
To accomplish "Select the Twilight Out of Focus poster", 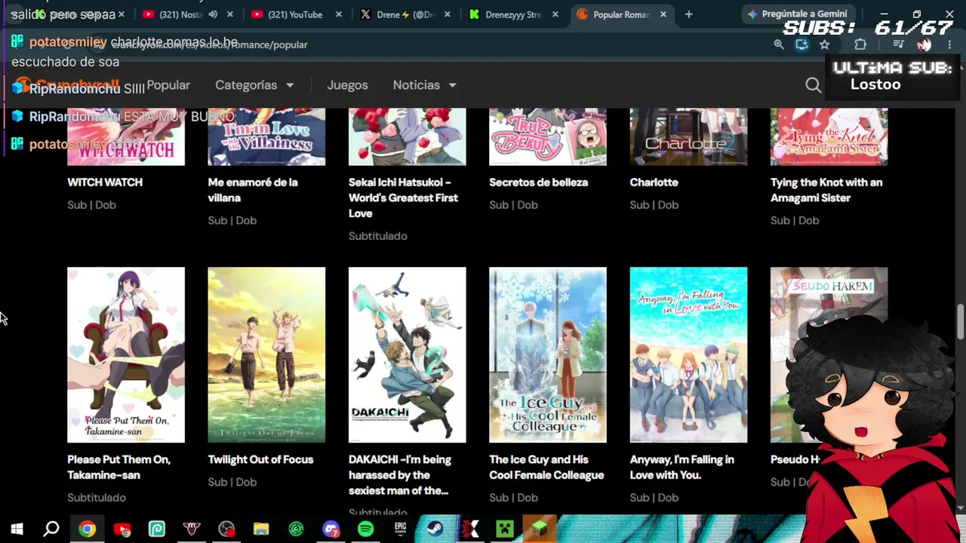I will tap(266, 354).
